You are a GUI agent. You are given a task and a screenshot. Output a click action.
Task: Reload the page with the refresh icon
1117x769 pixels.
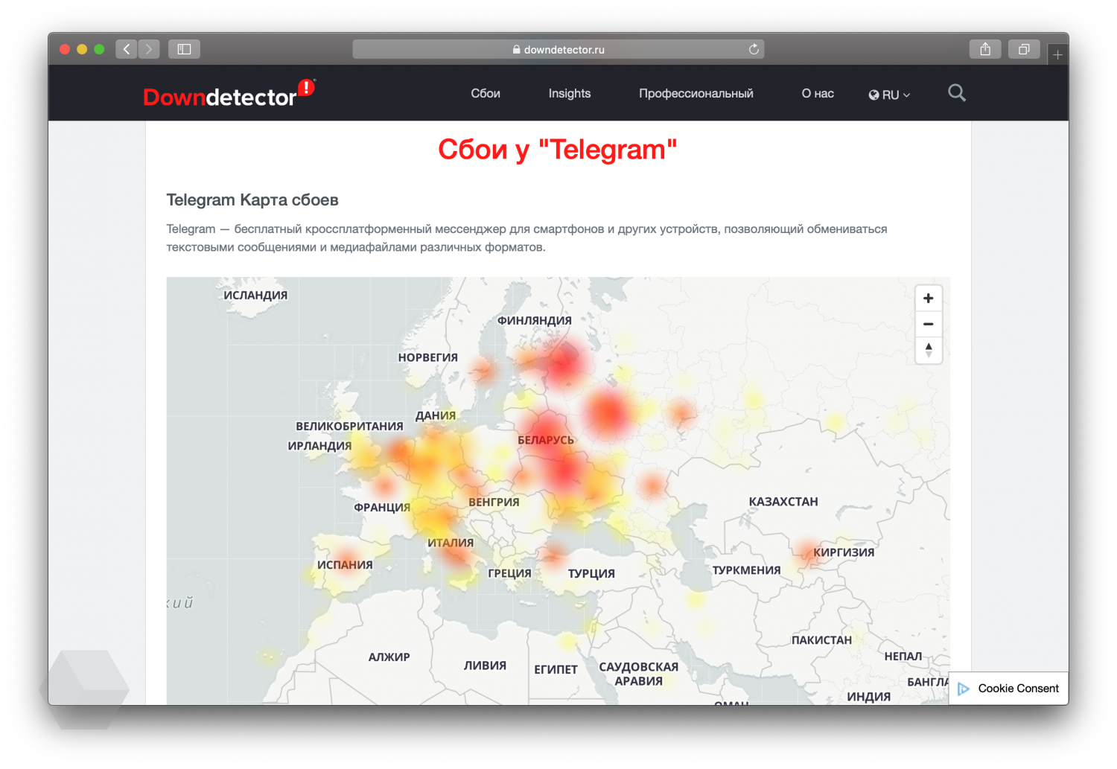(754, 49)
